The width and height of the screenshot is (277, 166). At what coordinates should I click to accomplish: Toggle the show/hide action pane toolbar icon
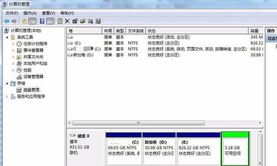tap(50, 21)
